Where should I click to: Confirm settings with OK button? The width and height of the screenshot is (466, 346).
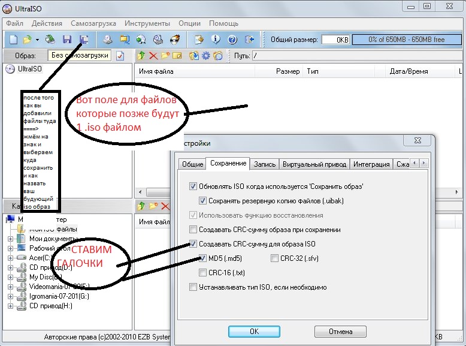click(254, 332)
